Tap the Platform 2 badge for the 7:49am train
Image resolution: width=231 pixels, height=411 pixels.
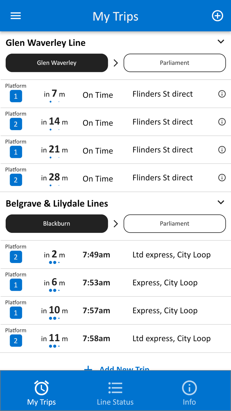(16, 257)
